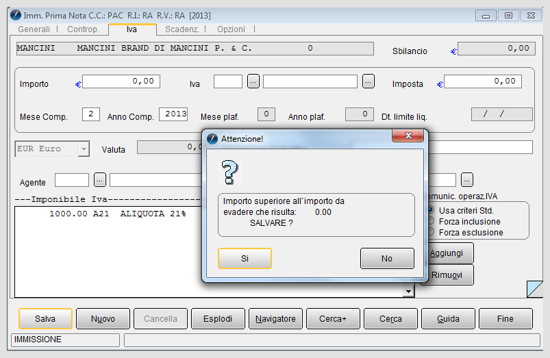Click the Agente code field

[72, 180]
